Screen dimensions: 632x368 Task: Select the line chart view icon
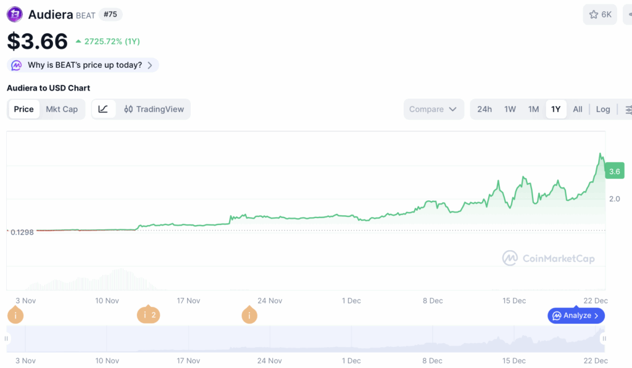[103, 109]
